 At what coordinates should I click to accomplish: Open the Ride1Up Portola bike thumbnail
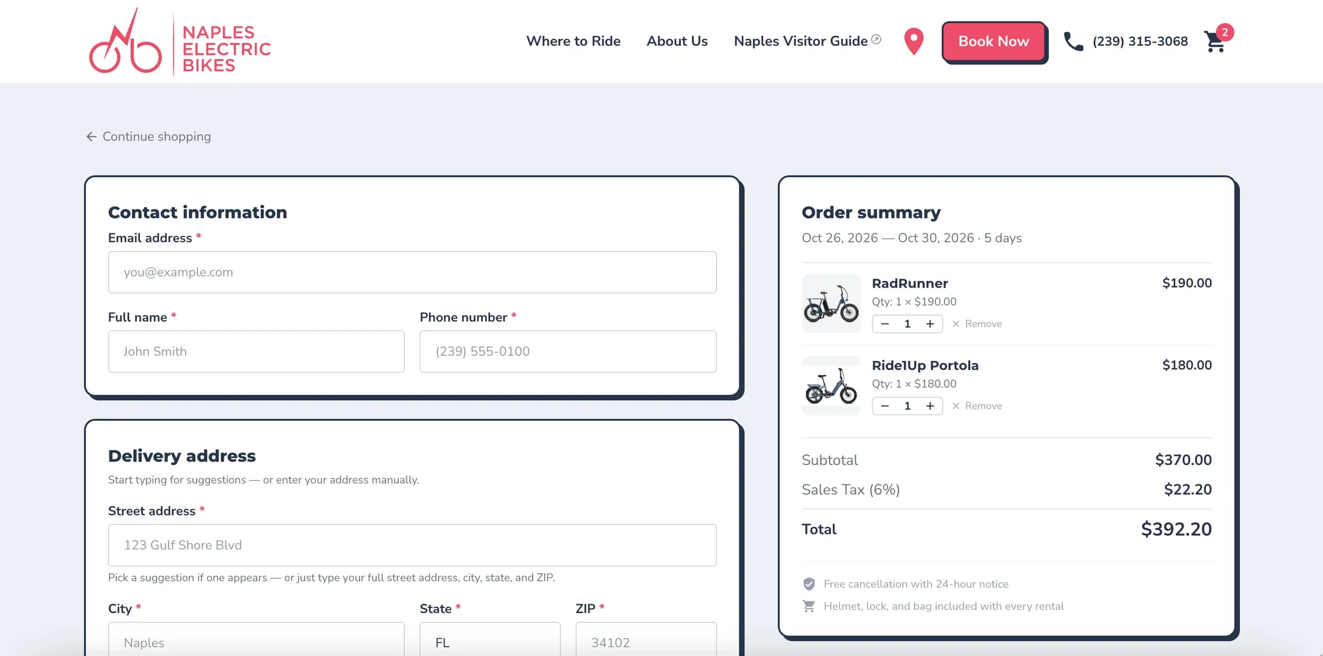click(831, 386)
